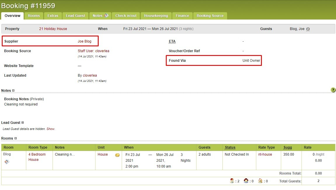Click the 350.00 suggested rate value
336x190 pixels.
coord(289,154)
